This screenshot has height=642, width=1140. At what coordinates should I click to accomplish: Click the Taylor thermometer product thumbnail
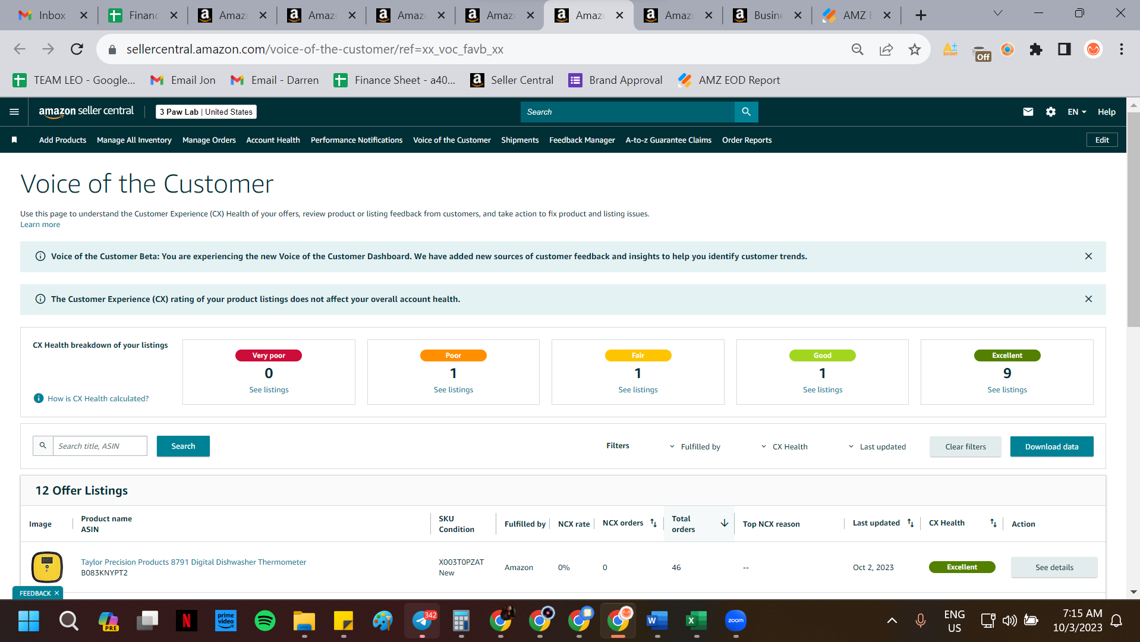click(47, 567)
